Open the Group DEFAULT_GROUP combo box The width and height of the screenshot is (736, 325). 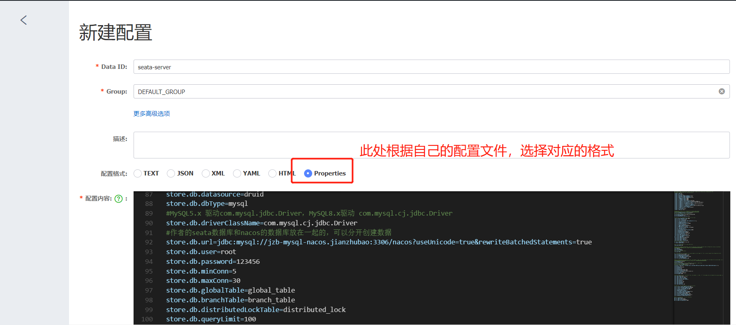431,92
